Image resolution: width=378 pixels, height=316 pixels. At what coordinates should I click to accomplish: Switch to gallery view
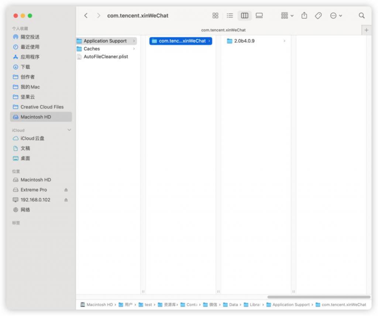pyautogui.click(x=259, y=16)
